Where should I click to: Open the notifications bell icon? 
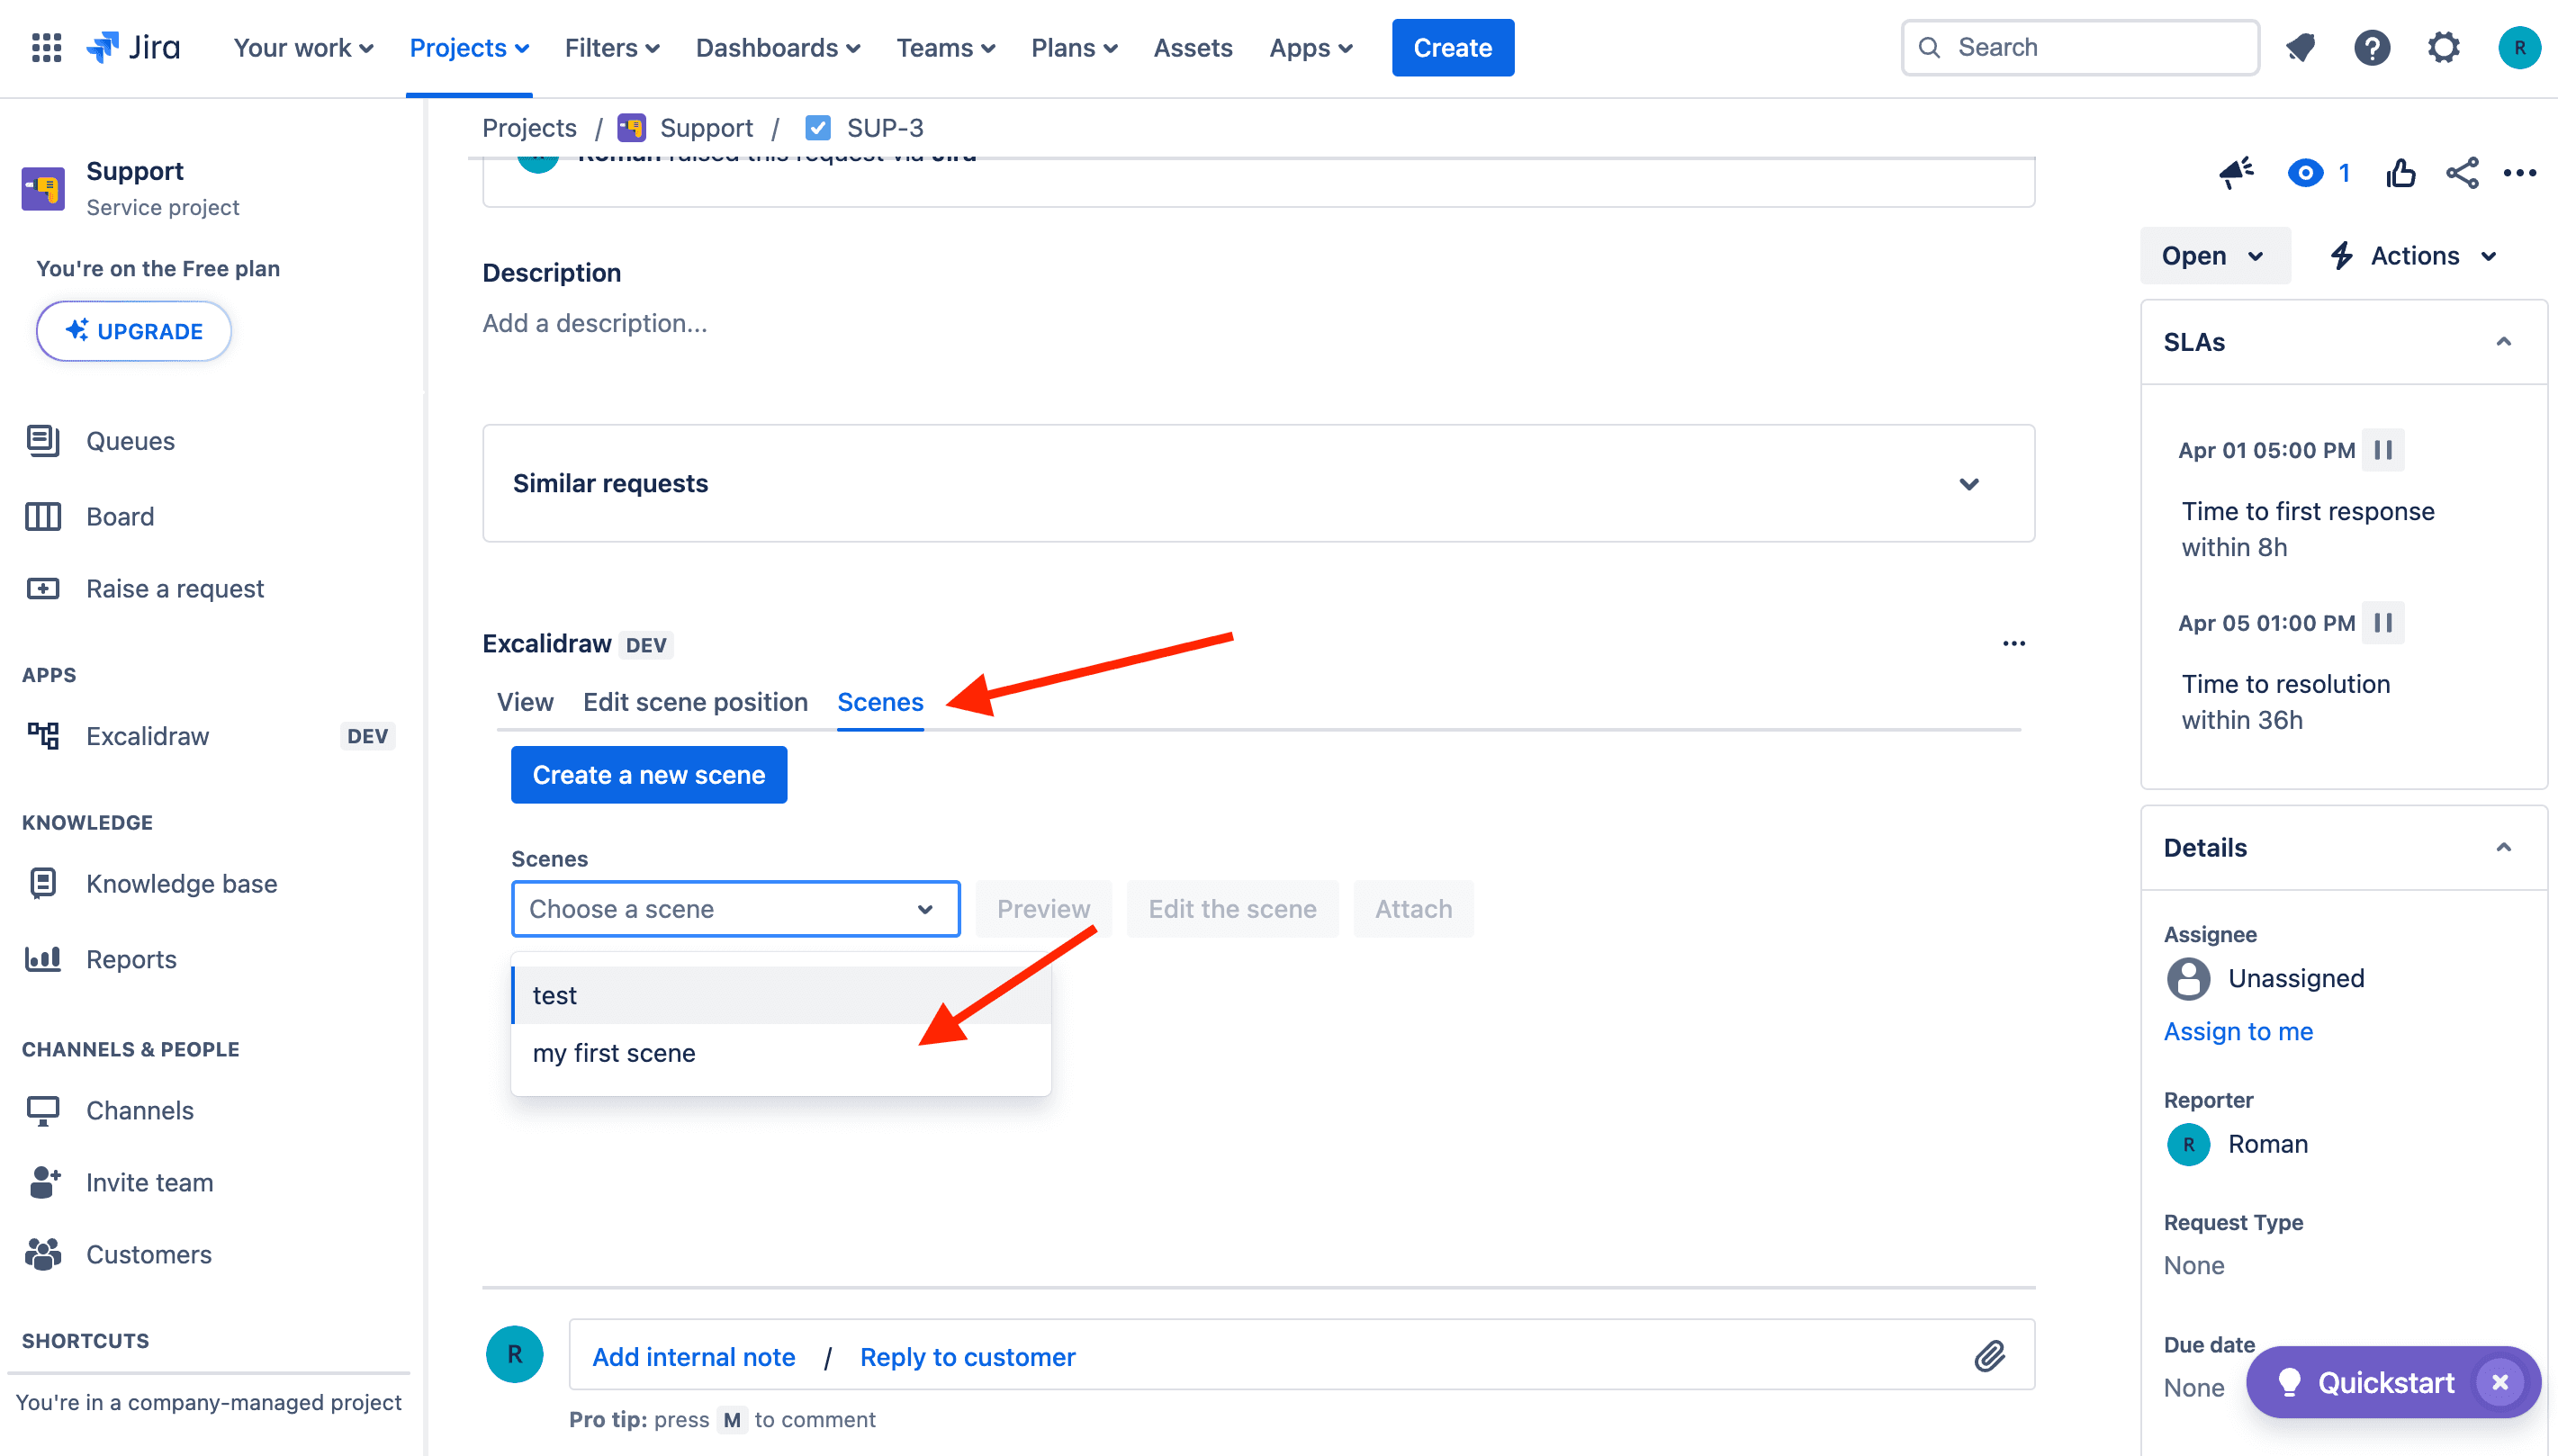coord(2301,47)
